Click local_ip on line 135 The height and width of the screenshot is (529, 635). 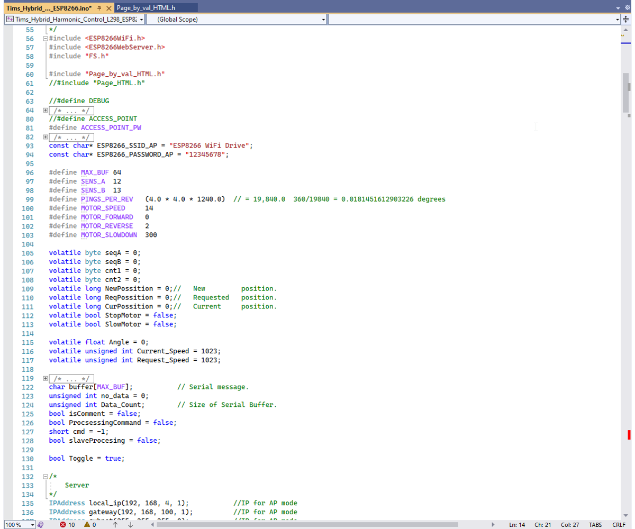click(x=105, y=503)
